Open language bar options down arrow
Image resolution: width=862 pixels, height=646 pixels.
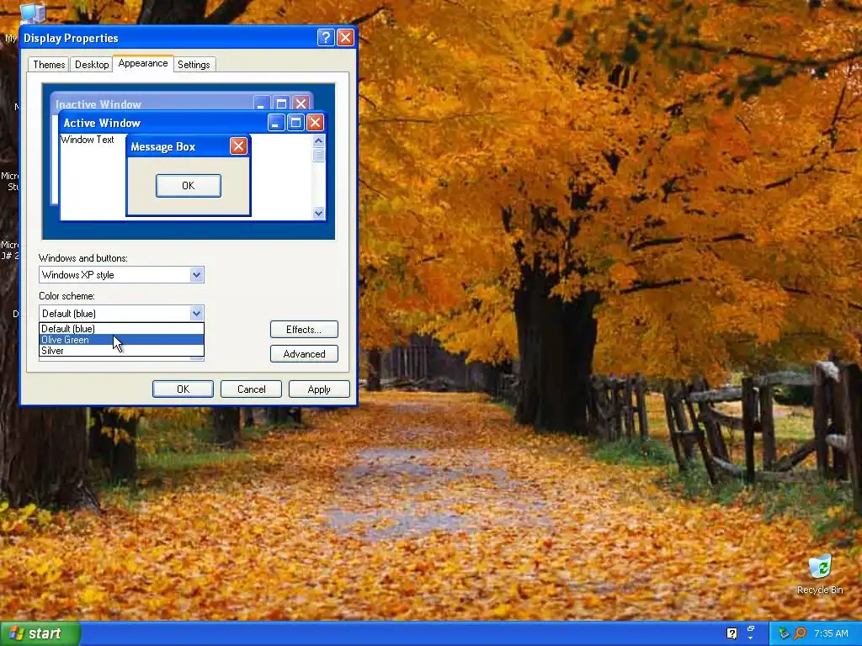(750, 638)
